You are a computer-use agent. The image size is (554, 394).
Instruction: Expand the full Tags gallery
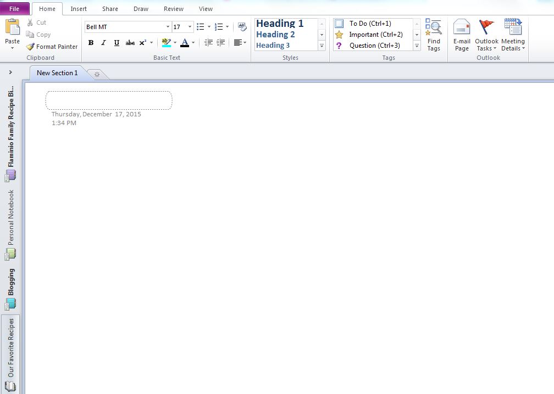click(x=417, y=46)
